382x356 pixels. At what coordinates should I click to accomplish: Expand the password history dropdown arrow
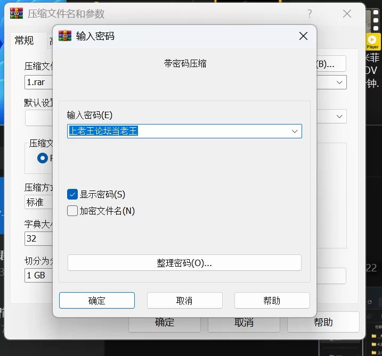pyautogui.click(x=294, y=131)
